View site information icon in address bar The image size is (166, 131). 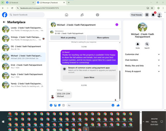pos(18,8)
